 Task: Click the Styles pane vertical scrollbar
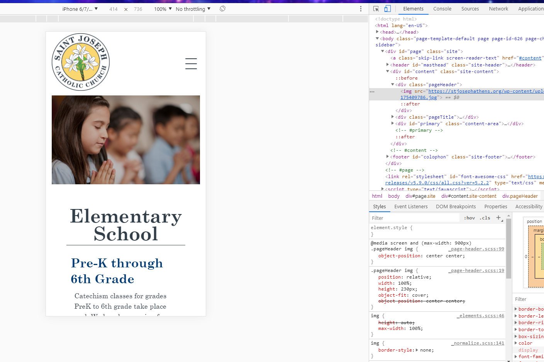508,247
